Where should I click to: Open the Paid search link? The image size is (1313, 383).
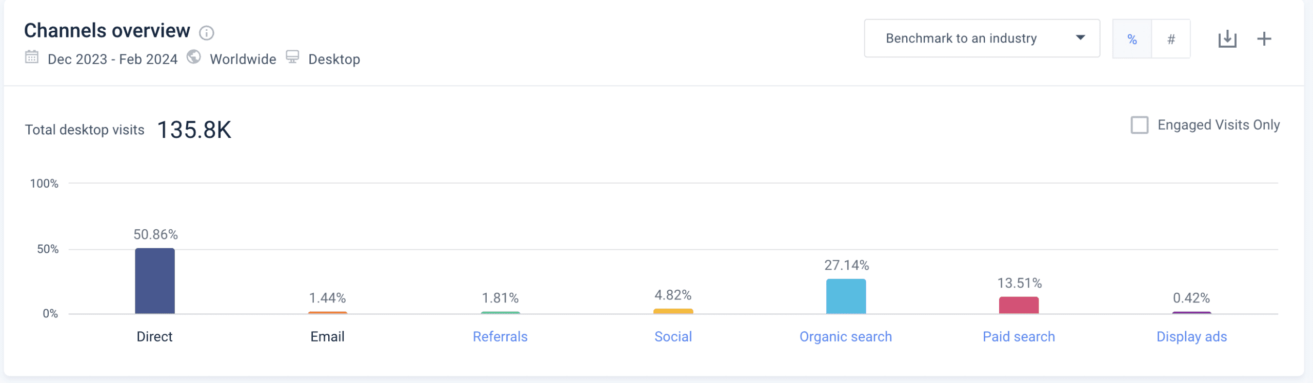click(1019, 337)
